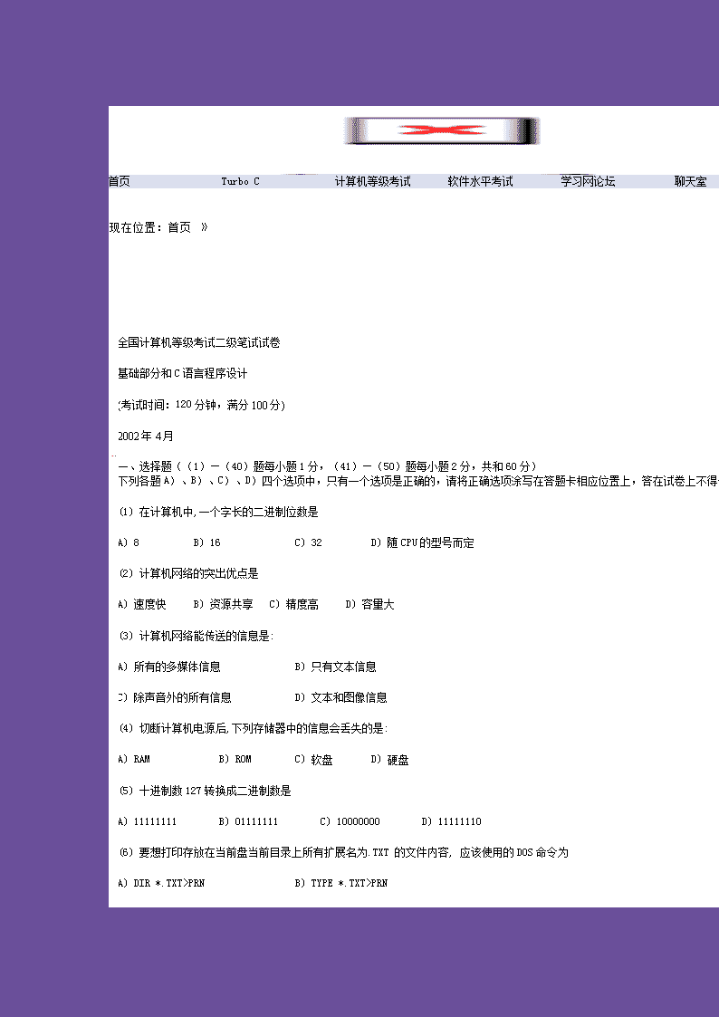Click answer A) 8
The image size is (719, 1017).
tap(129, 542)
